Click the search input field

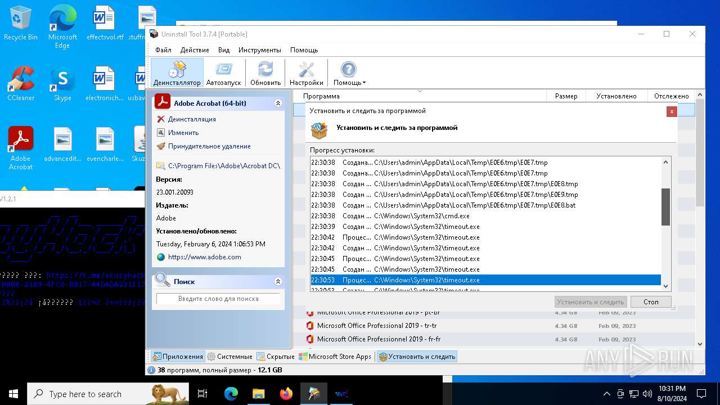[x=218, y=299]
